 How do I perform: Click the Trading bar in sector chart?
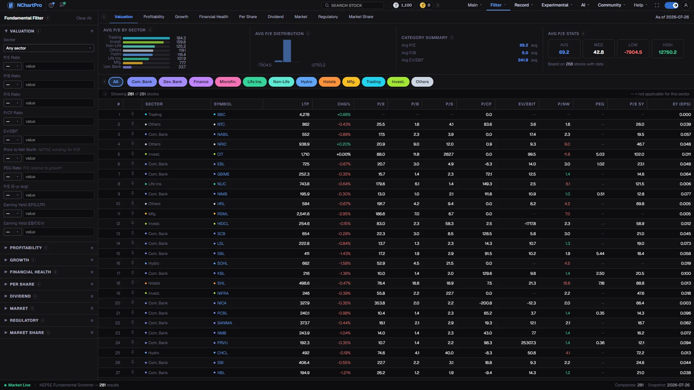pyautogui.click(x=146, y=38)
